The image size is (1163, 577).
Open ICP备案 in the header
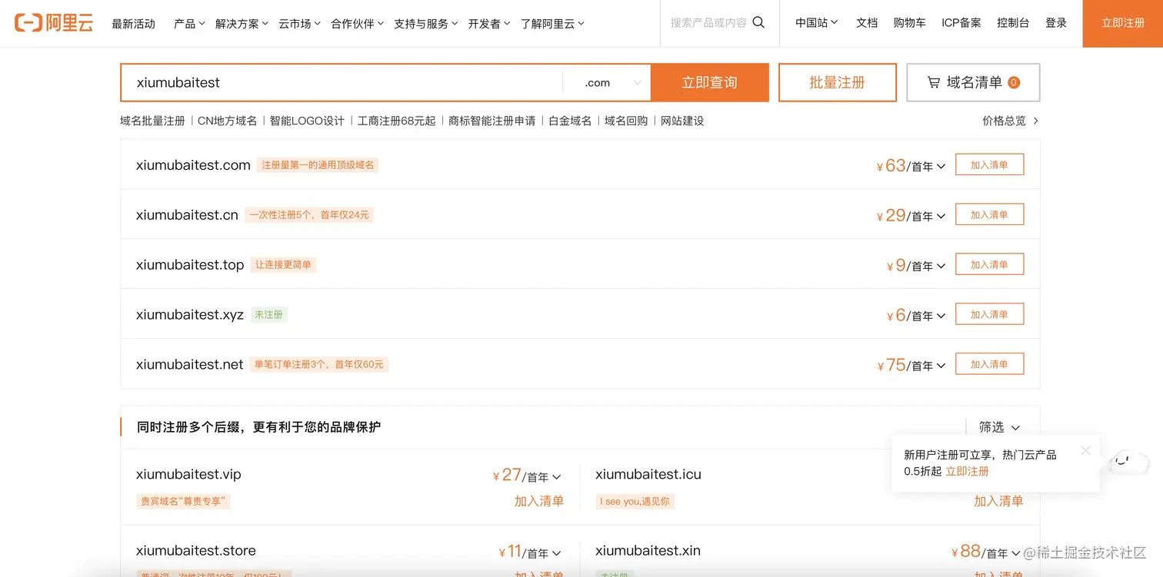(x=961, y=23)
